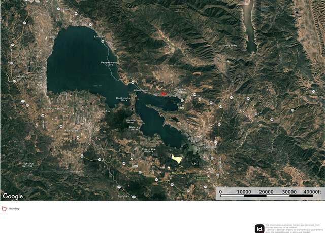Screen dimensions: 325x233
Task: Click the highway shield beside Lucerne label
Action: (103, 41)
